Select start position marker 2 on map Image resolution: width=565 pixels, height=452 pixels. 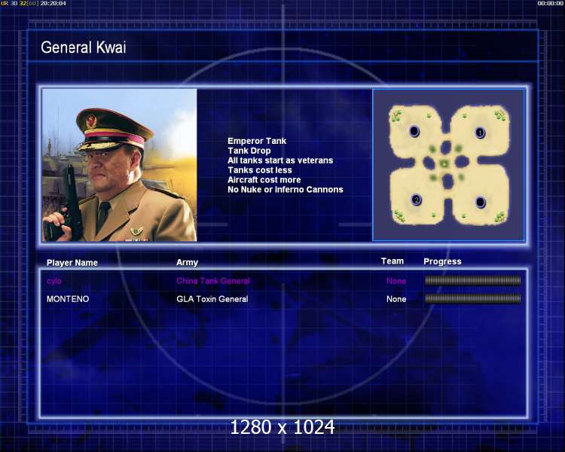click(416, 200)
